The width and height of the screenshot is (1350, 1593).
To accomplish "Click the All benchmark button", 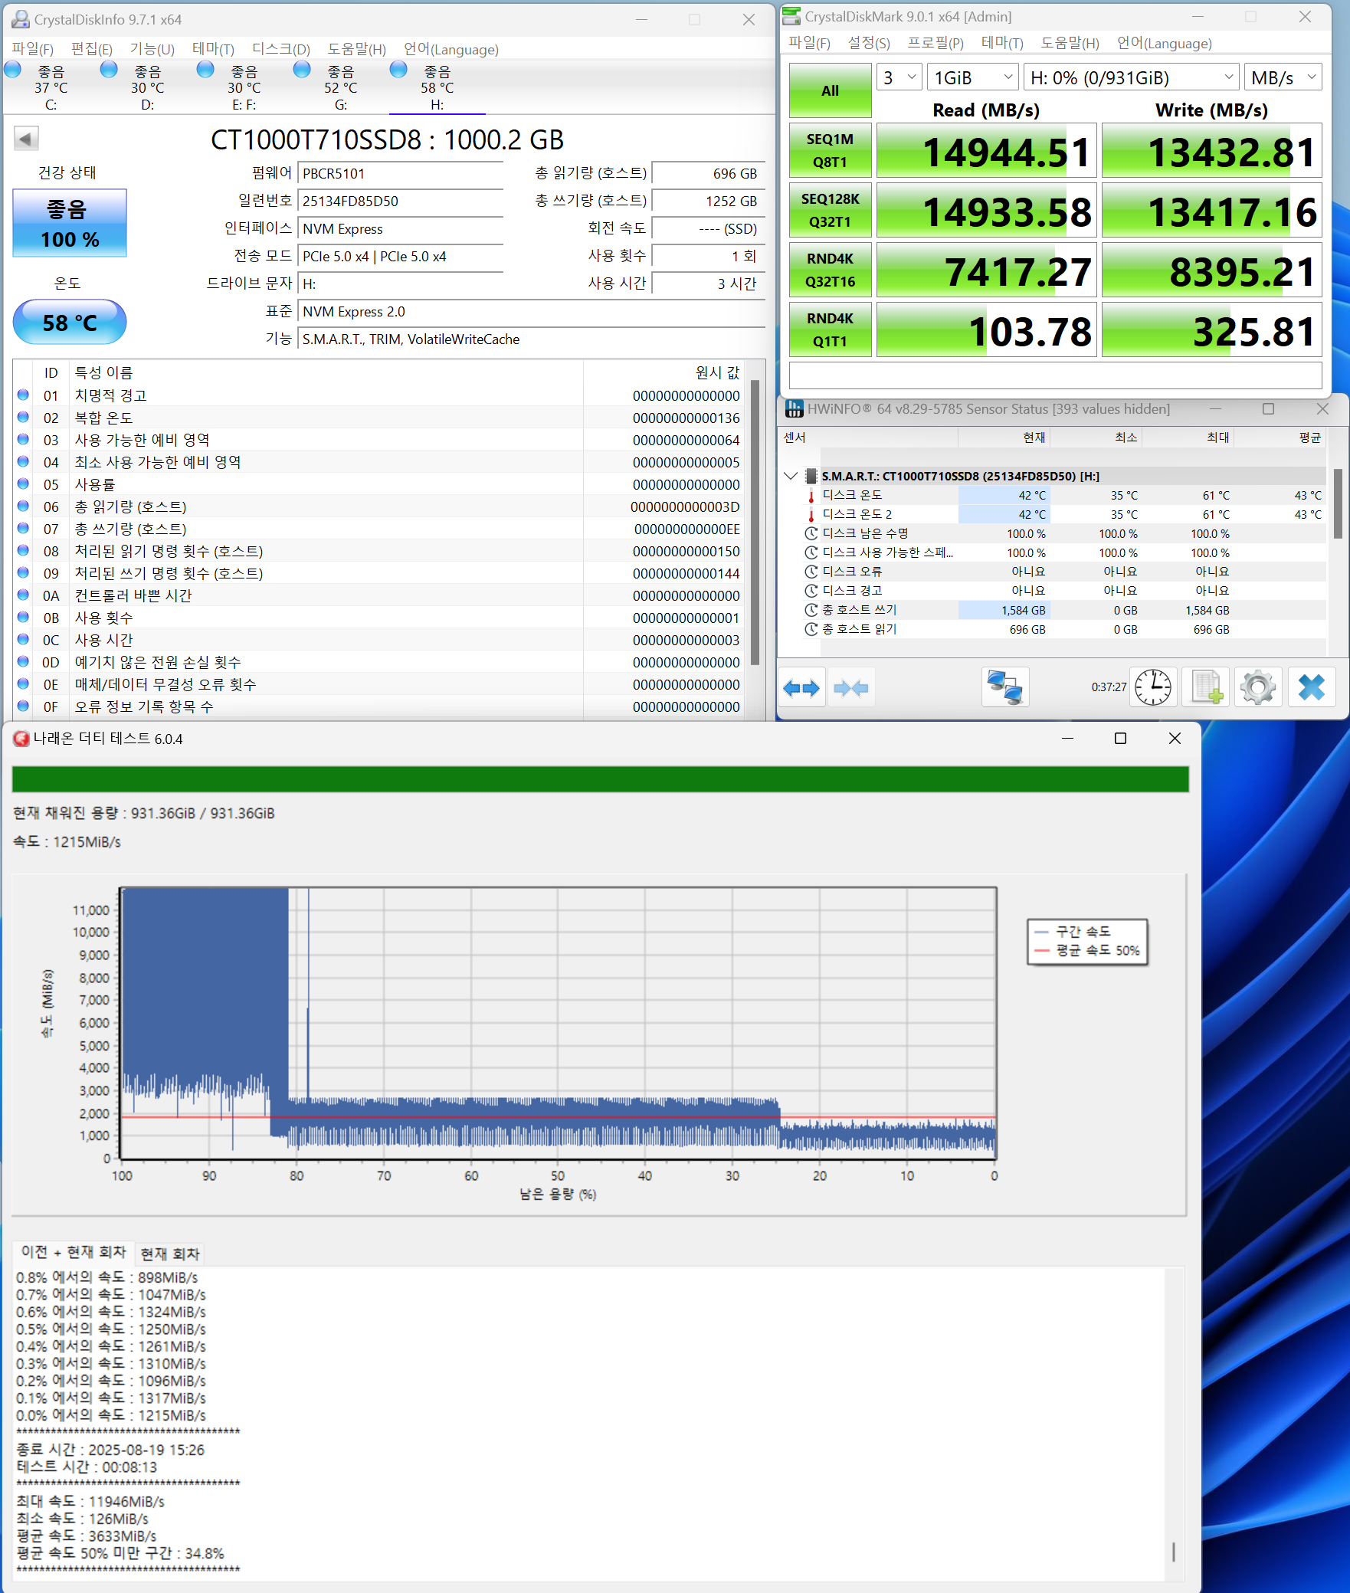I will click(830, 90).
